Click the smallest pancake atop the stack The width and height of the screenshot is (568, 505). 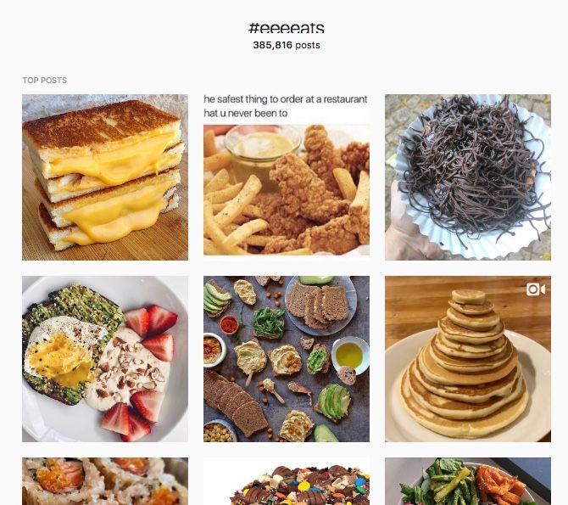click(468, 297)
